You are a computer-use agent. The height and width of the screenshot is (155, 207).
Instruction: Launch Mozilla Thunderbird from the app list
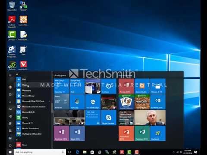(33, 128)
